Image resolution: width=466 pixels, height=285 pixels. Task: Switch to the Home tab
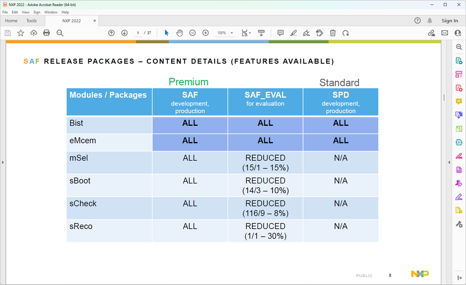point(11,20)
